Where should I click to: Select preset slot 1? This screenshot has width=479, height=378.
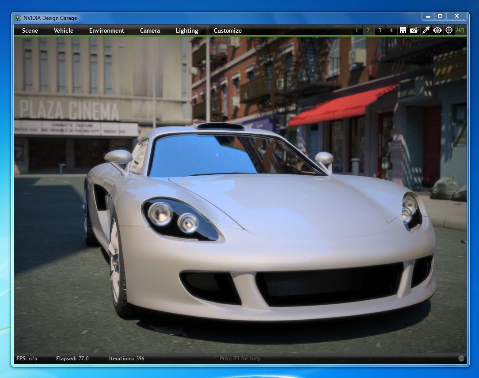[357, 30]
